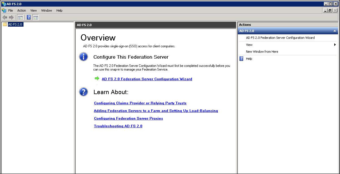The image size is (340, 174).
Task: Toggle Show/Hide Console Tree toolbar icon
Action: (20, 18)
